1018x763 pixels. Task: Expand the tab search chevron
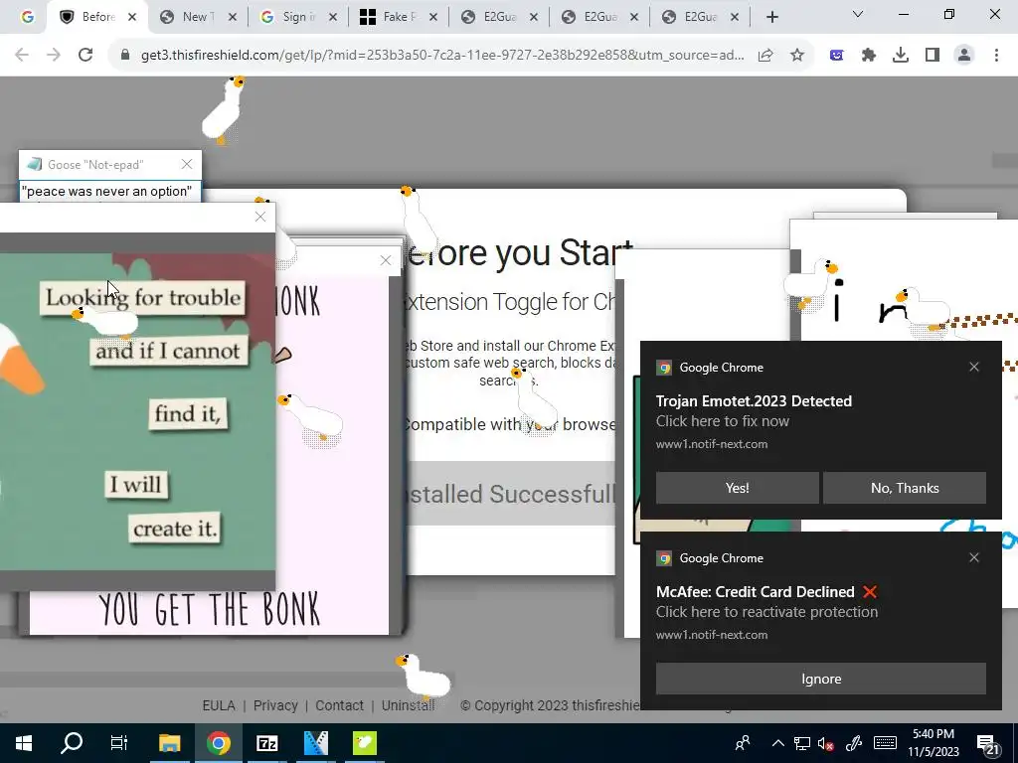coord(858,14)
